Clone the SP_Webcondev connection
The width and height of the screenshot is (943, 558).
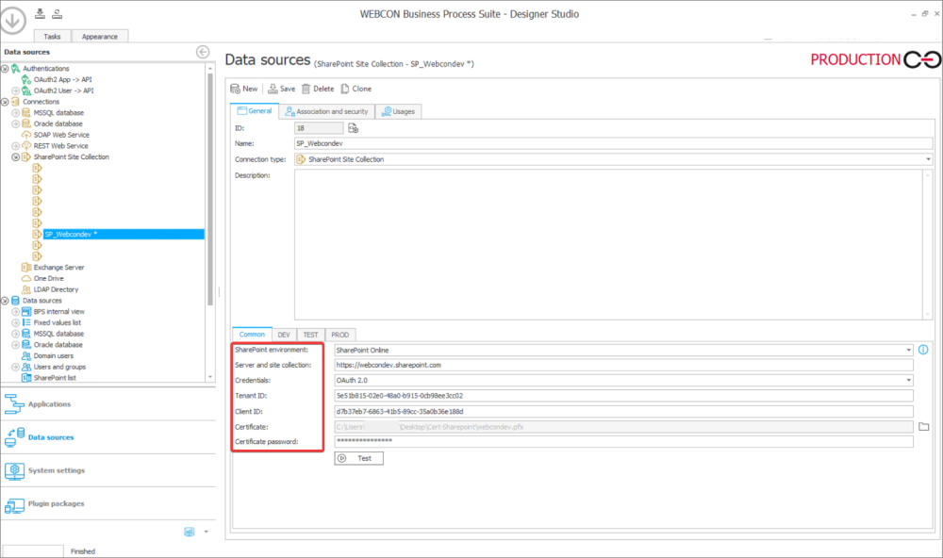[356, 89]
